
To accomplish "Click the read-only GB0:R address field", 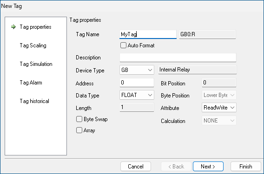I will [x=207, y=34].
